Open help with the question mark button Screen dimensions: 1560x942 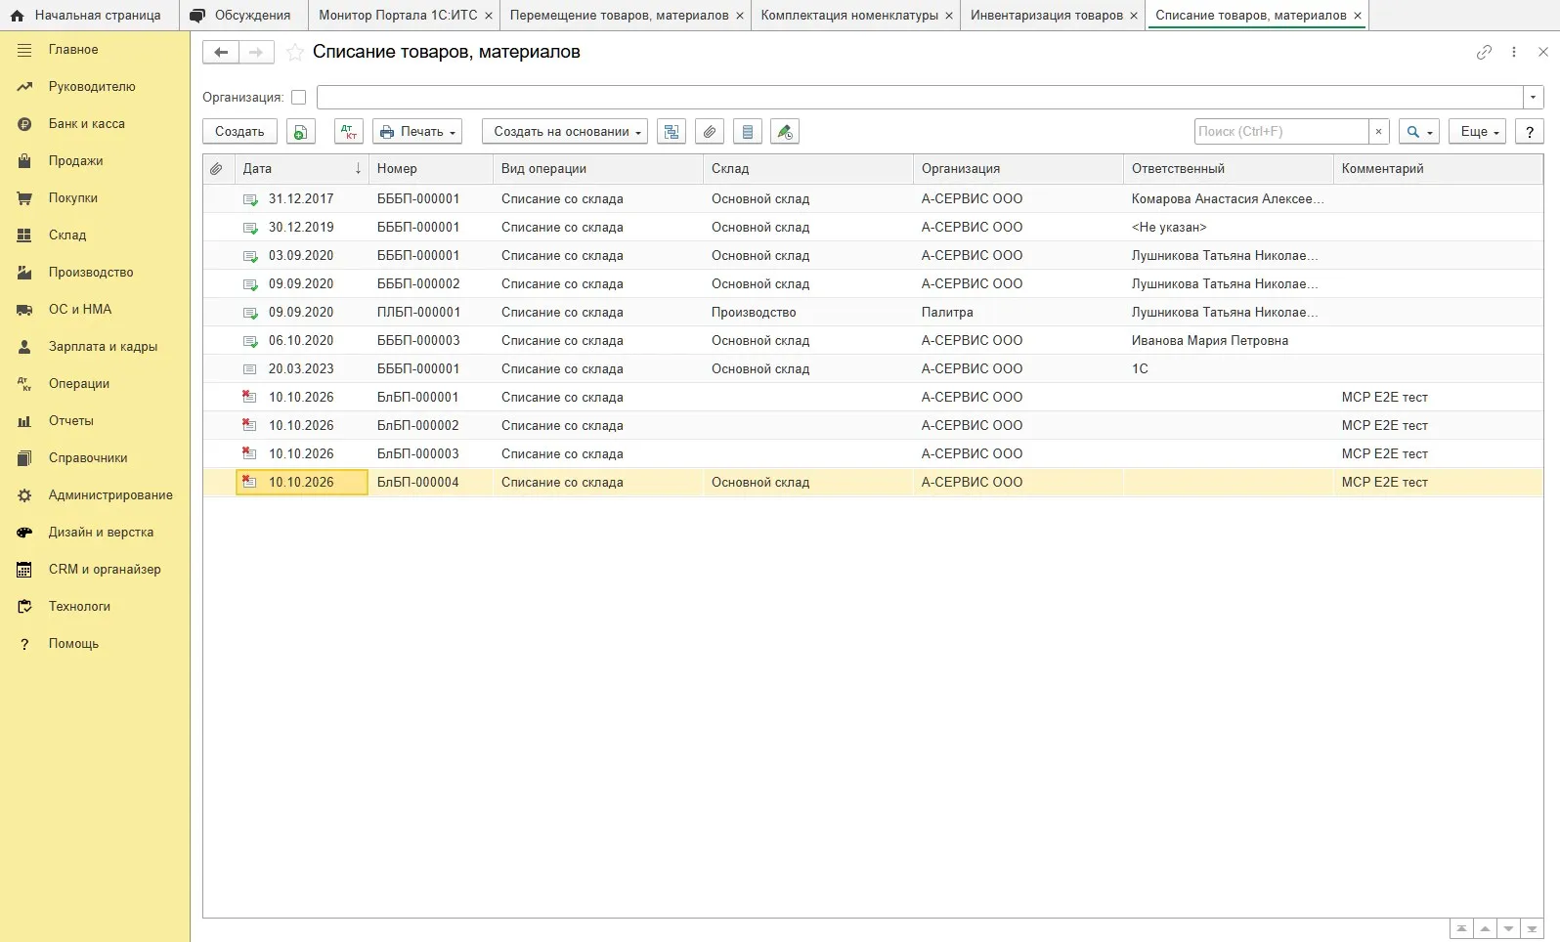point(1530,132)
